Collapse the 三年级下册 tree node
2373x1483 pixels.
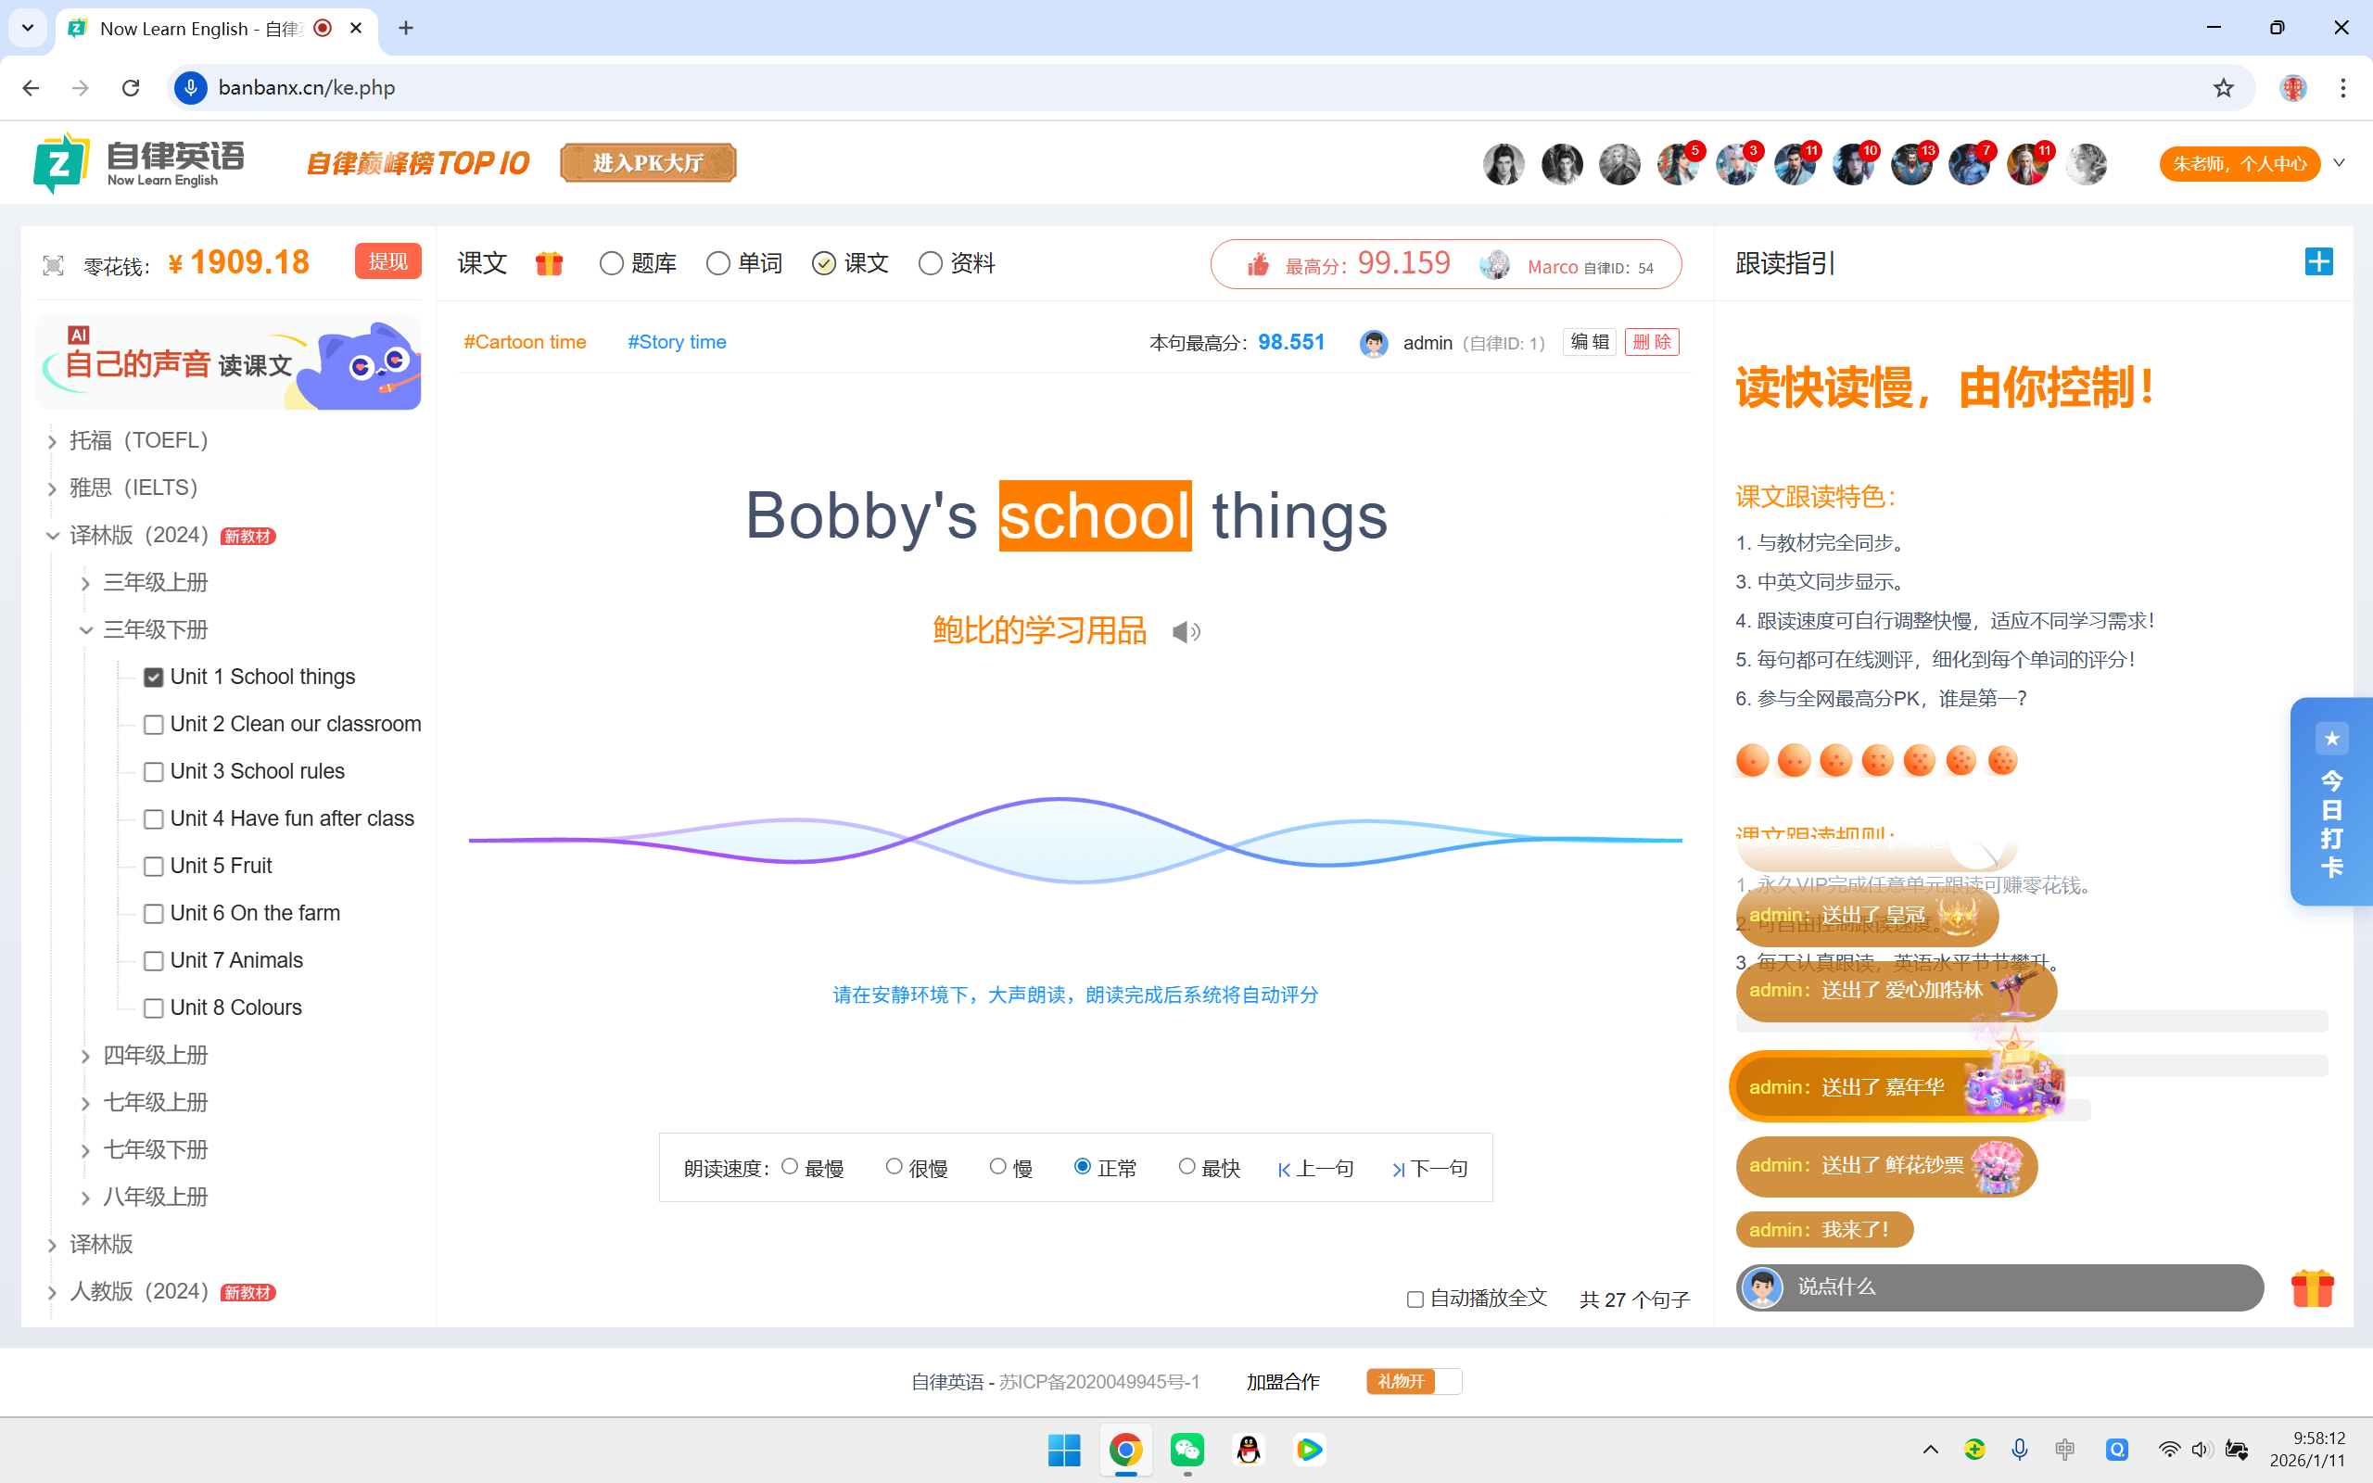point(86,629)
